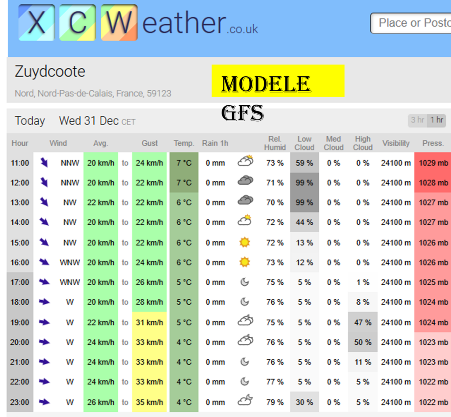Switch to 3 hr forecast interval

(x=417, y=120)
